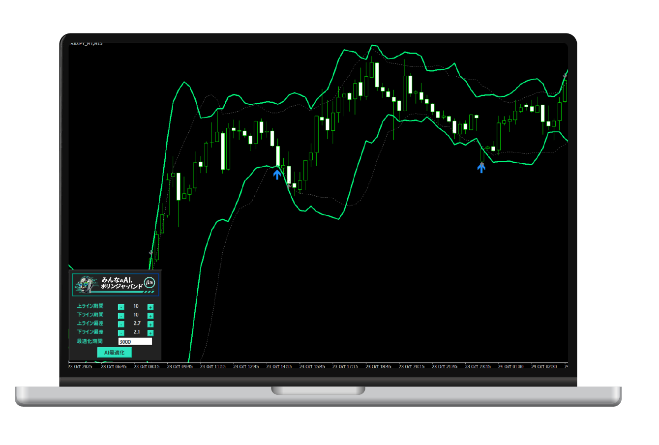
Task: Click the 上ライン偏差 value 2.7
Action: coord(137,324)
